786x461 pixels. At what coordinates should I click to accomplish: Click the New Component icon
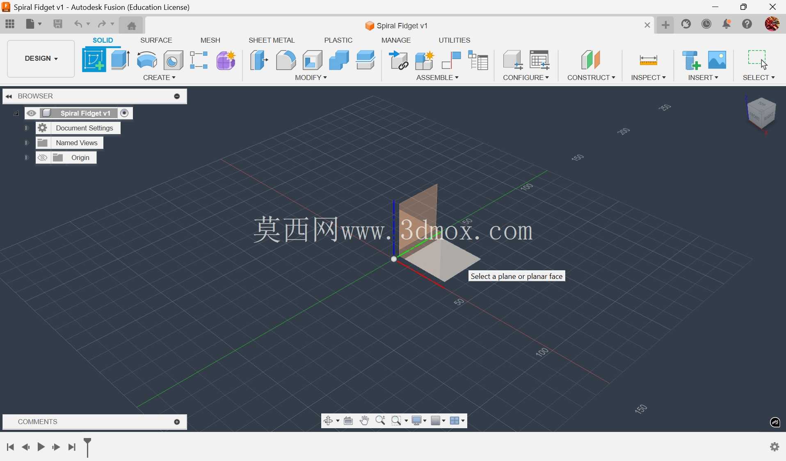(x=425, y=60)
